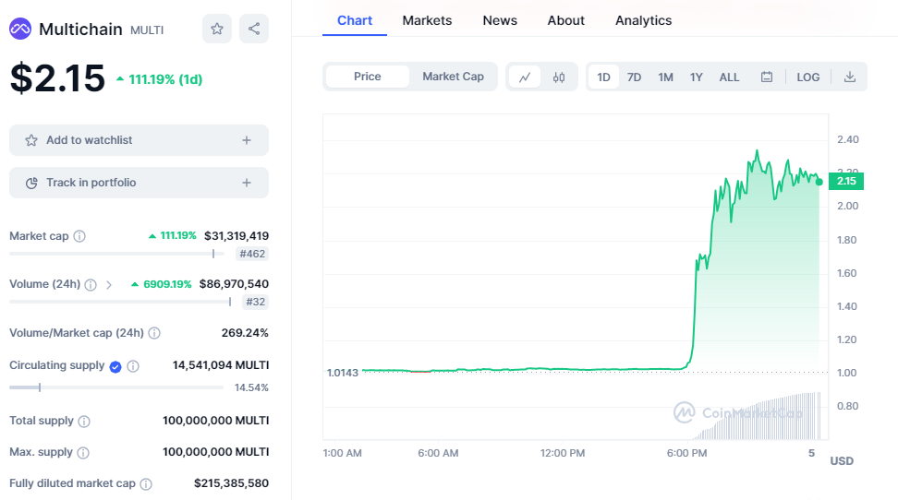This screenshot has height=500, width=898.
Task: Toggle chart to Price view
Action: pyautogui.click(x=367, y=77)
